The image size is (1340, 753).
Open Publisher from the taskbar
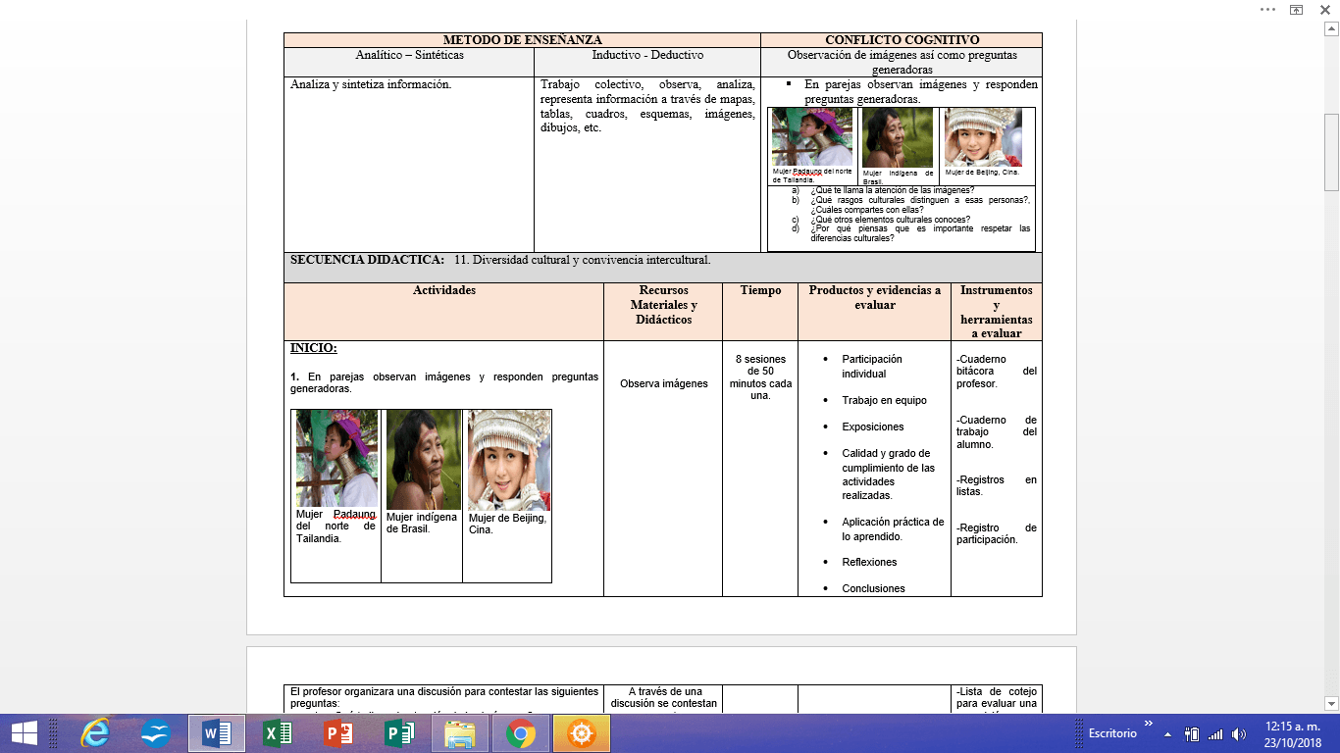click(399, 732)
